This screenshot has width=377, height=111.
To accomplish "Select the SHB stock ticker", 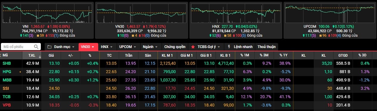I will point(7,63).
